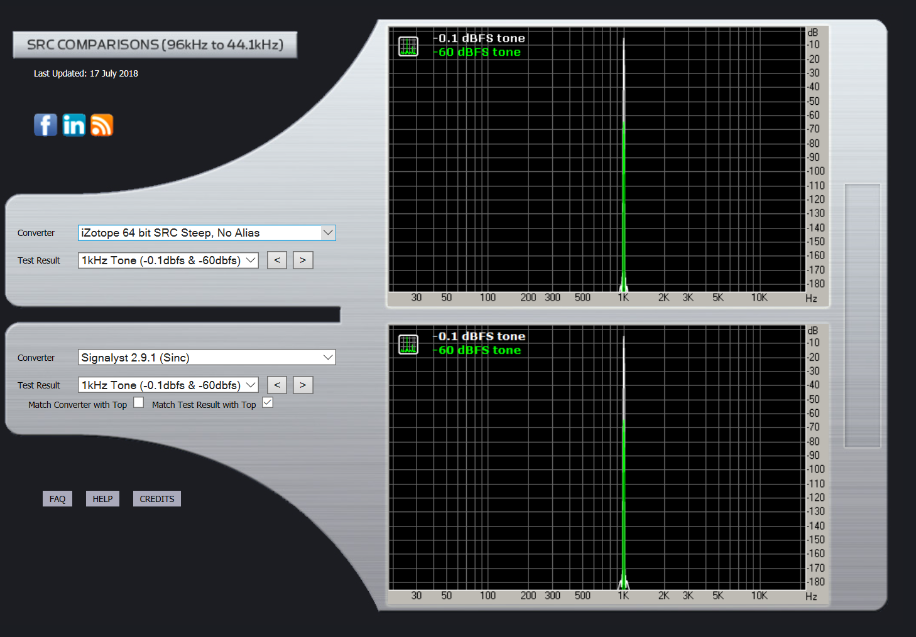Open top Test Result dropdown
916x637 pixels.
point(168,260)
